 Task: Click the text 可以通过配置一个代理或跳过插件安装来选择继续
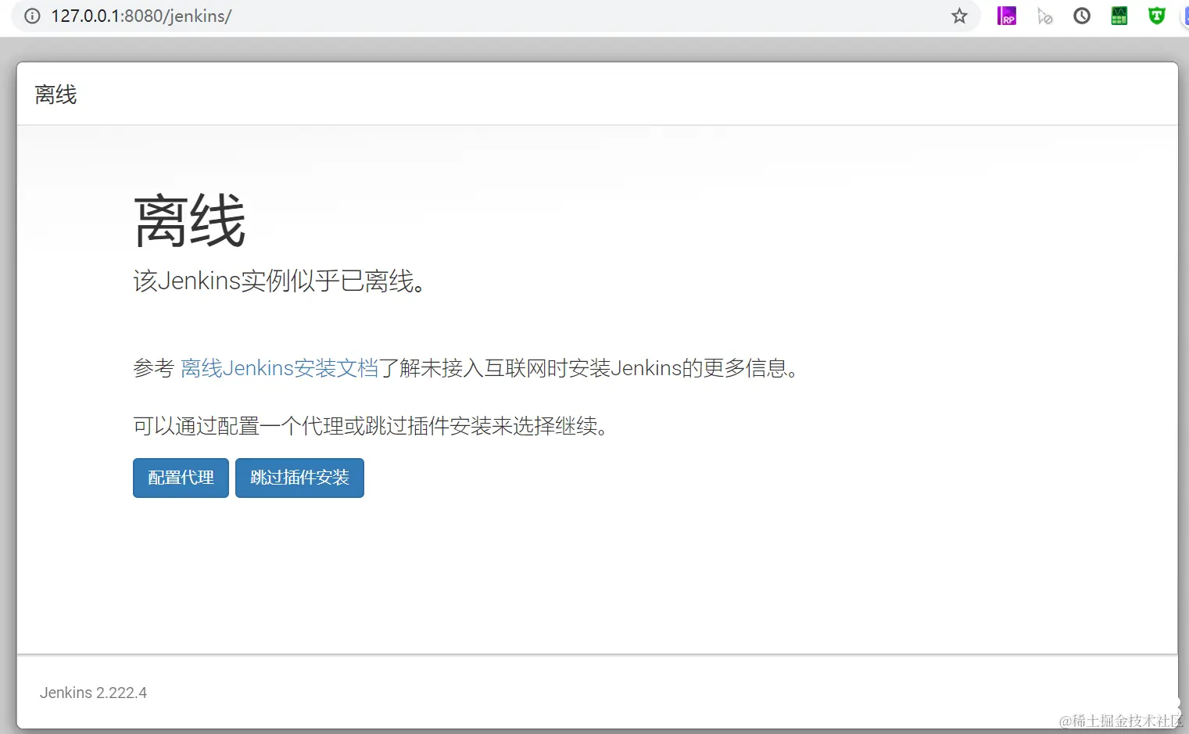pos(371,426)
